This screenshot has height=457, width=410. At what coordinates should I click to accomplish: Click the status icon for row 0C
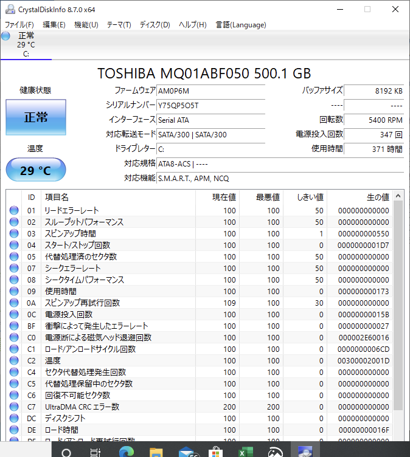[14, 314]
